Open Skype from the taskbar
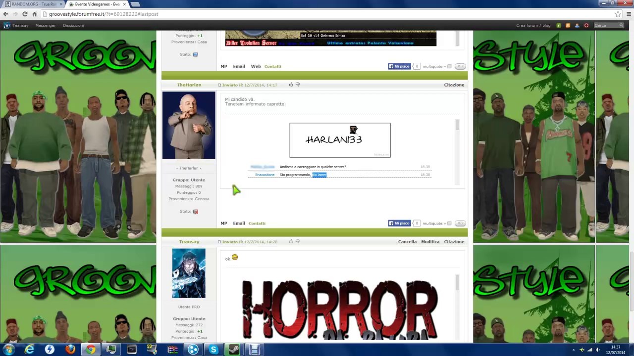This screenshot has width=634, height=356. click(213, 350)
